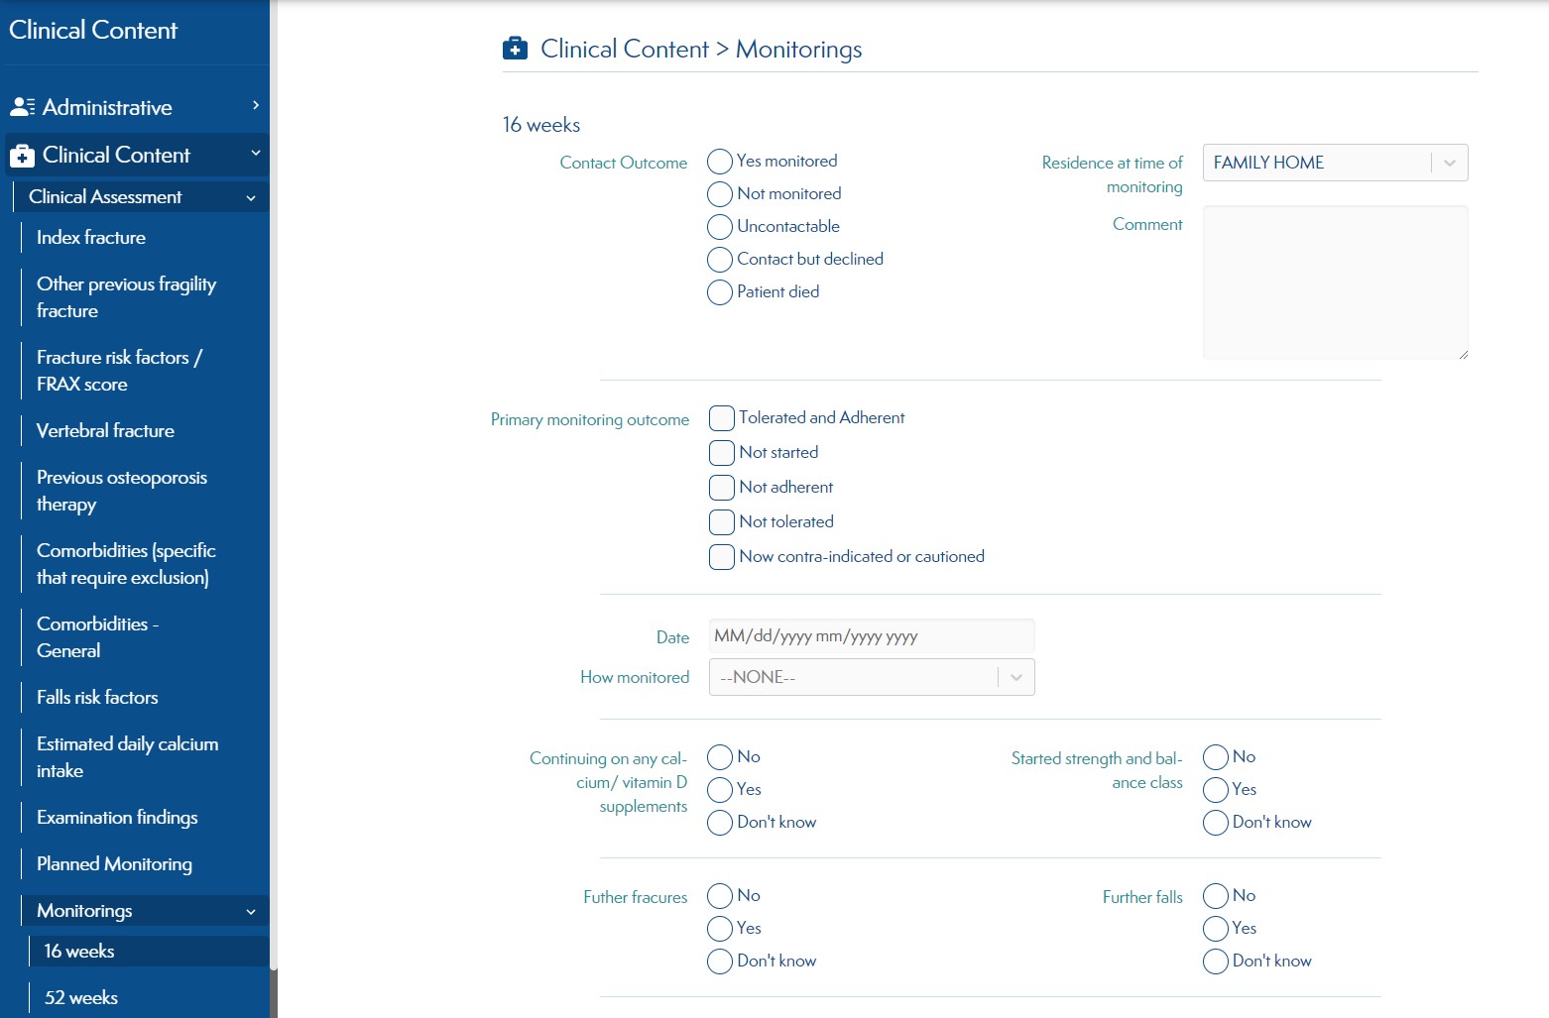1549x1018 pixels.
Task: Click the Comment text area
Action: pyautogui.click(x=1335, y=283)
